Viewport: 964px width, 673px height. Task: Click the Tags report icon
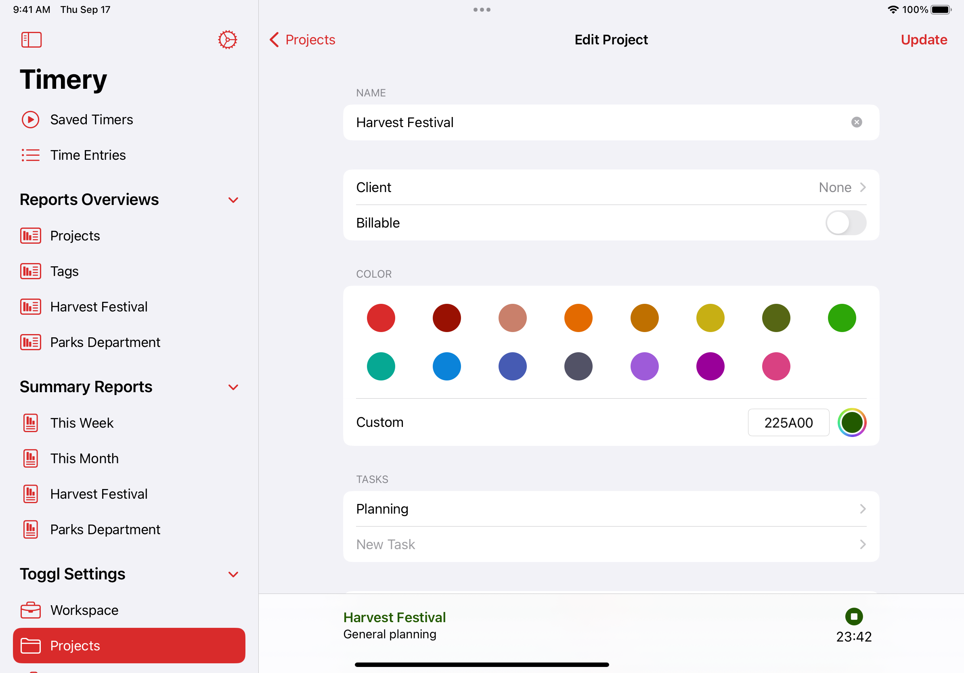[31, 272]
